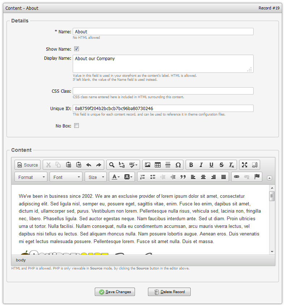284x305 pixels.
Task: Open the Format dropdown
Action: 31,177
